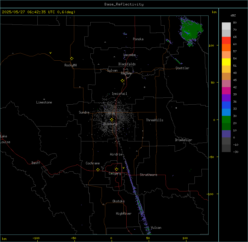
Task: Pick the slate-violet 10-0 dBZ legend swatch
Action: pos(226,134)
